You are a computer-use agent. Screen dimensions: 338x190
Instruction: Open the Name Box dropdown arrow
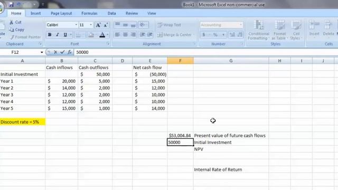pyautogui.click(x=42, y=52)
